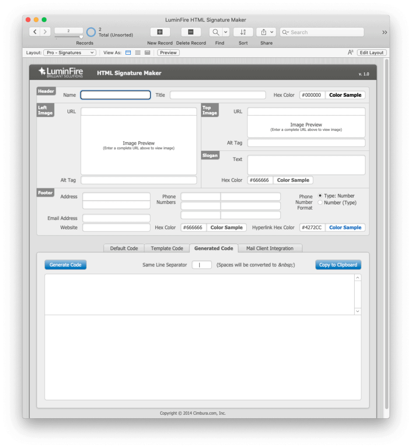Image resolution: width=412 pixels, height=448 pixels.
Task: Switch to List view icon
Action: coord(138,52)
